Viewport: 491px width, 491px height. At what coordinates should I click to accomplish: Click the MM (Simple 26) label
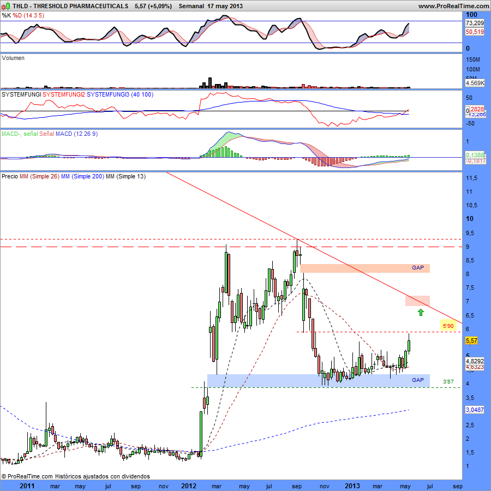point(39,176)
